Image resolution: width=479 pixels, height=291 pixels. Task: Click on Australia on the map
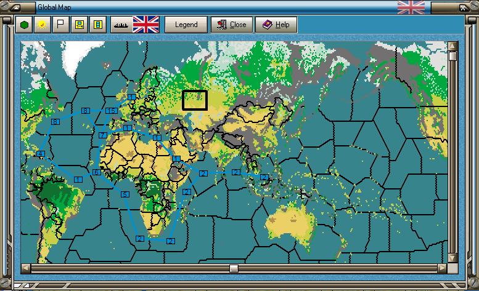[x=290, y=224]
